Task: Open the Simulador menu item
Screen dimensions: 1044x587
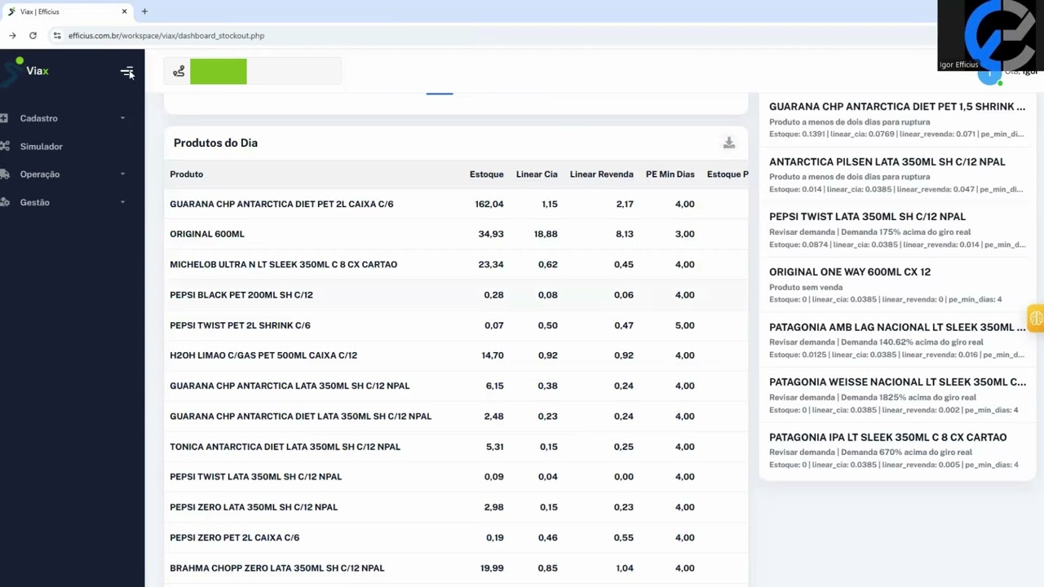Action: 42,147
